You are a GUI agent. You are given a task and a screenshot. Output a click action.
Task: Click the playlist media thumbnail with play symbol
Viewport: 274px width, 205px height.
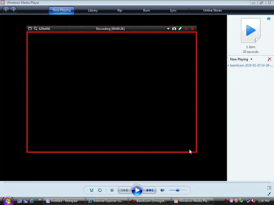point(251,30)
